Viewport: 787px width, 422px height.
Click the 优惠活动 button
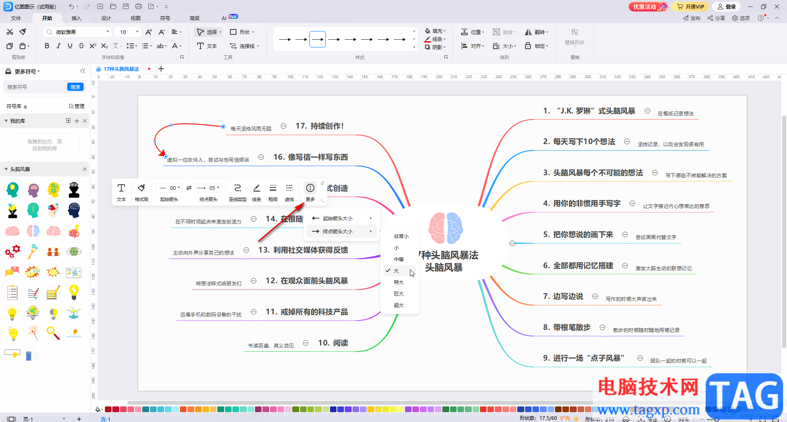[x=648, y=7]
